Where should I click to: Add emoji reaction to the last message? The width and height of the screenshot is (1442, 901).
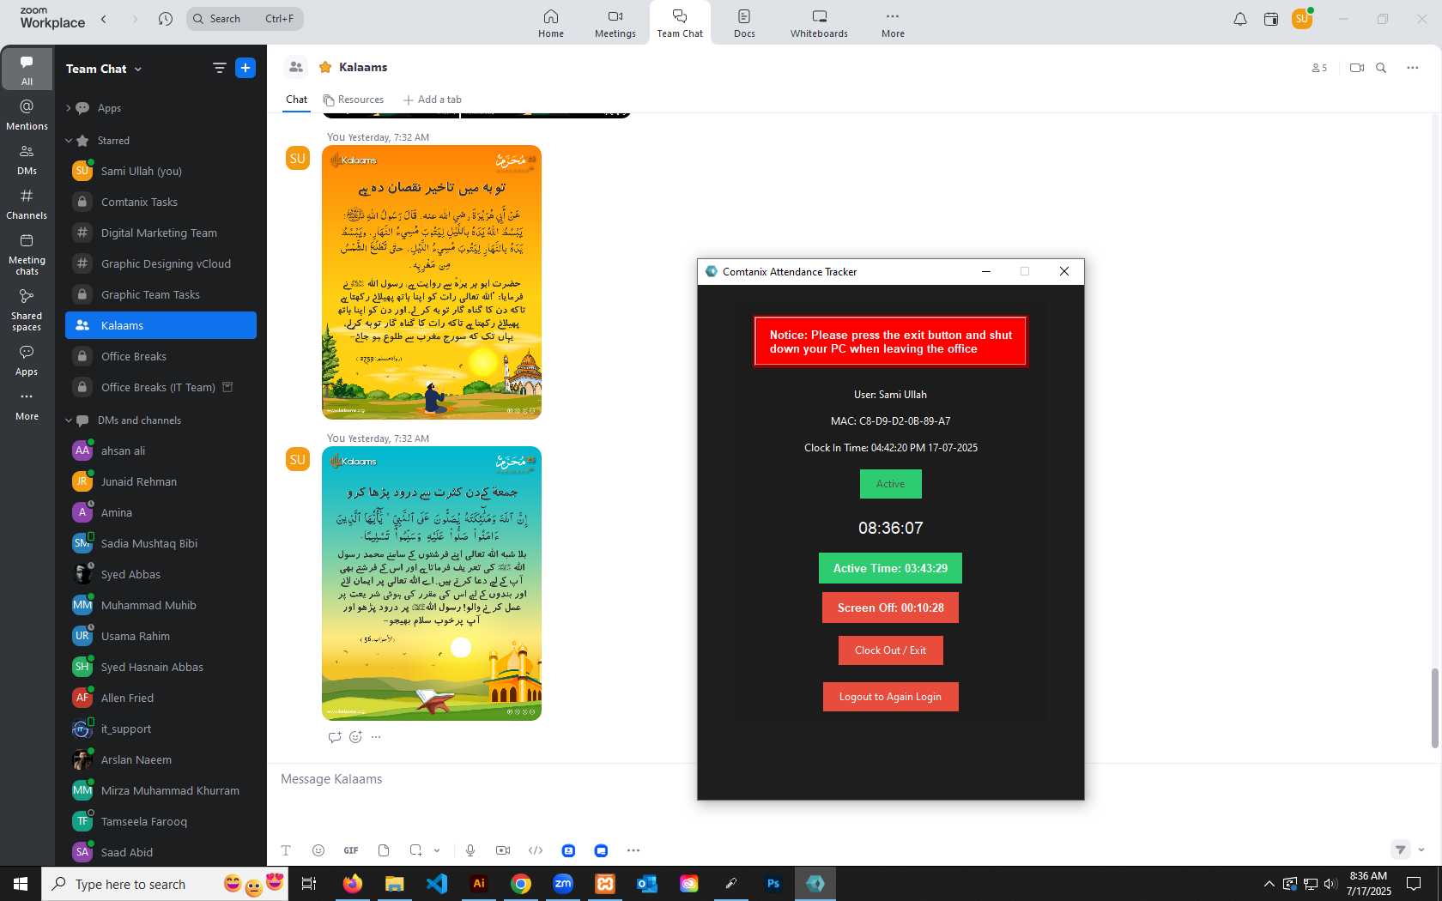[355, 737]
